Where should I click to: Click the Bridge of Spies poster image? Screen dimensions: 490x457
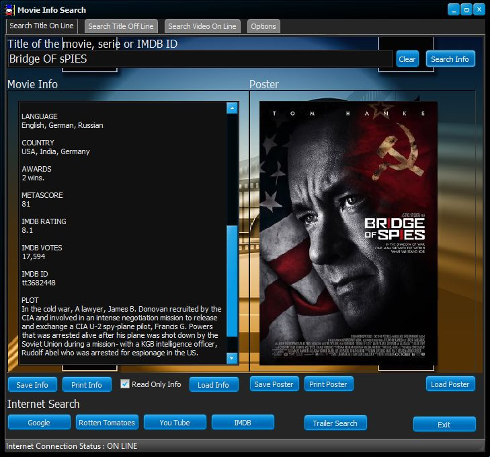pos(348,233)
